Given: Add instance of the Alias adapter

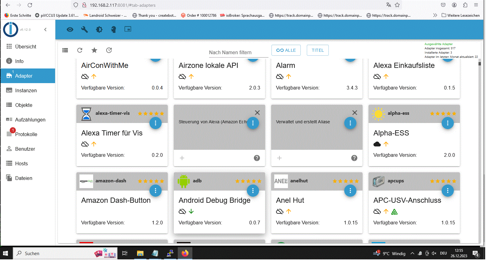Looking at the screenshot, I should 279,158.
